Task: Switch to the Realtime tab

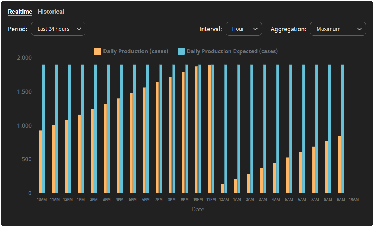Action: [20, 12]
